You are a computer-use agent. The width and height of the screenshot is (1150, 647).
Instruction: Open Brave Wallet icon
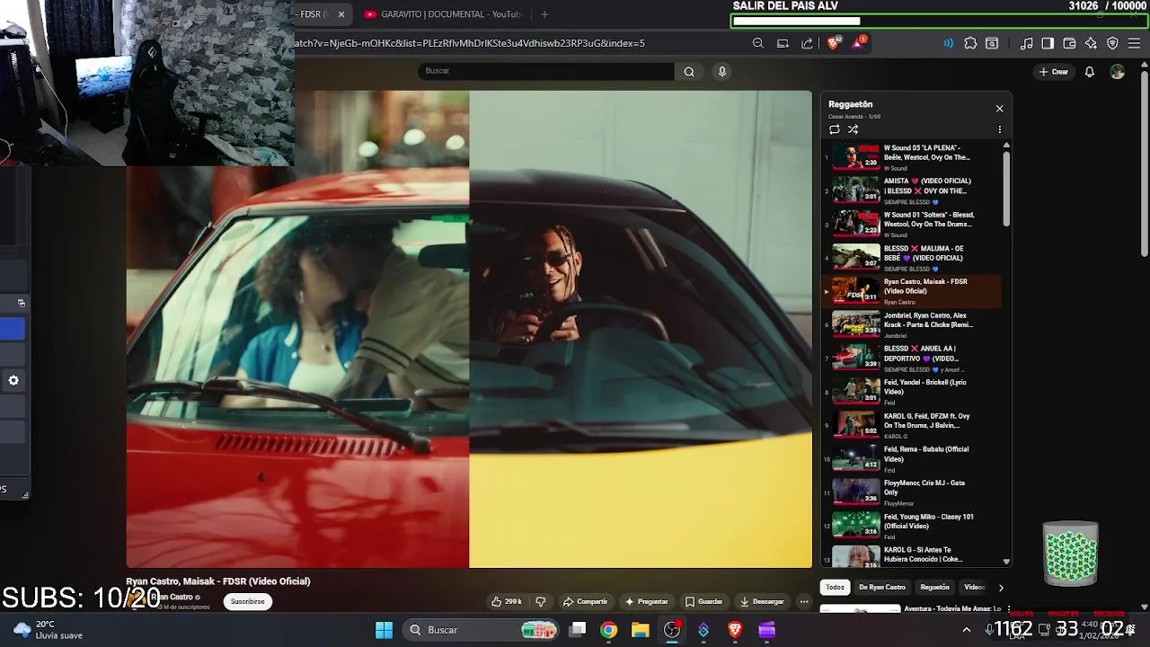(1069, 43)
